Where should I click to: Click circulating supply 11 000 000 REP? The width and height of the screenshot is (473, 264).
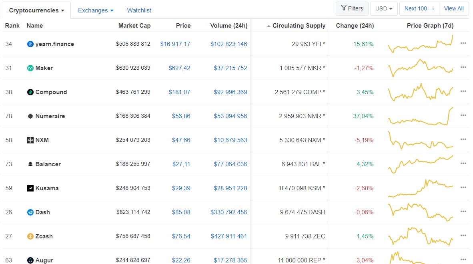click(301, 260)
